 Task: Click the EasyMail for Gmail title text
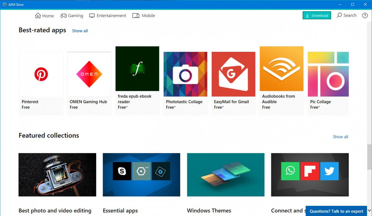[231, 102]
